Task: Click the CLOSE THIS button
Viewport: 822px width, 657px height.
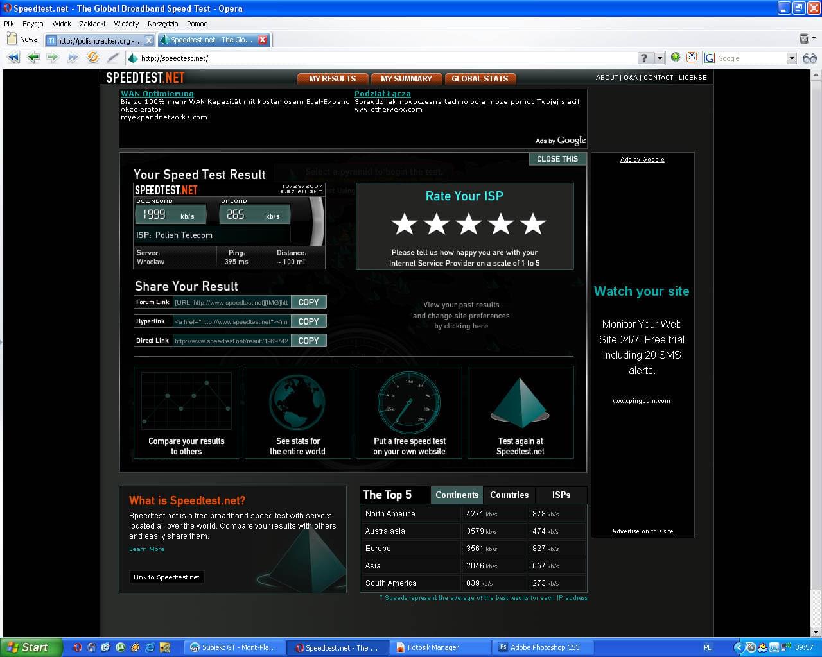Action: pos(557,159)
